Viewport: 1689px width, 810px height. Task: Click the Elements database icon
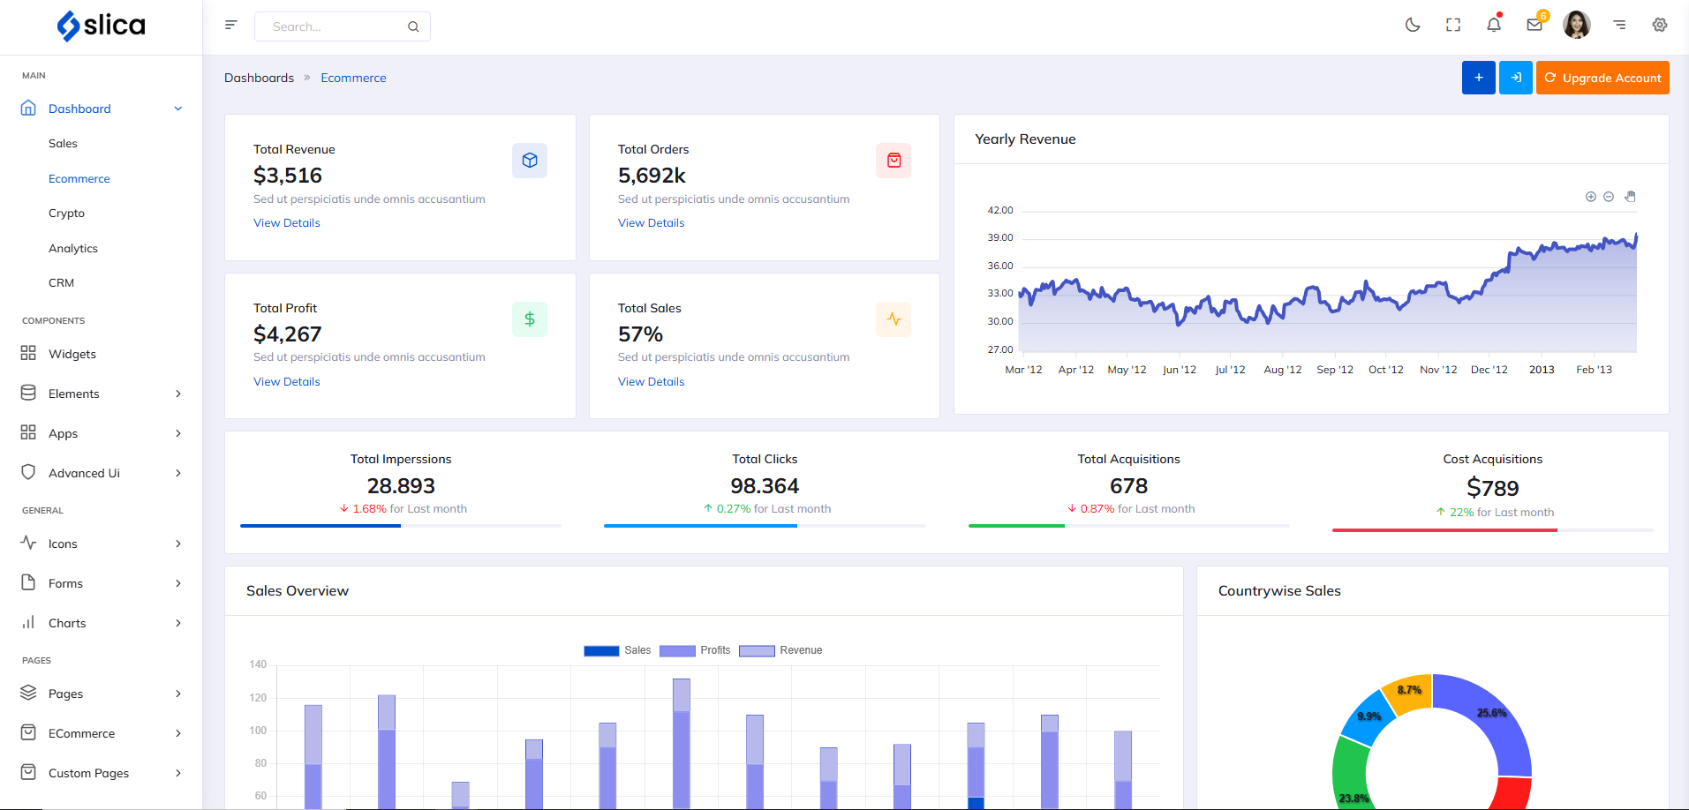28,393
